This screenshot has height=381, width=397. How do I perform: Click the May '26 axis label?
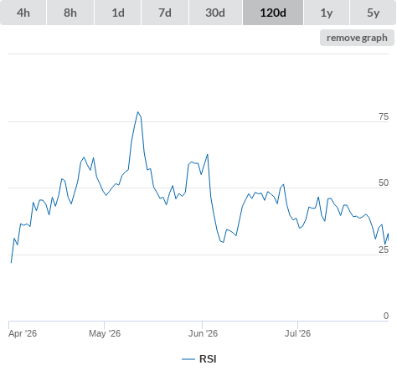point(105,333)
